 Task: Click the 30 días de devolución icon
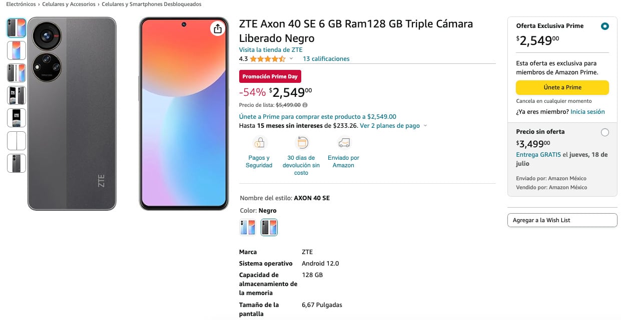[x=301, y=143]
